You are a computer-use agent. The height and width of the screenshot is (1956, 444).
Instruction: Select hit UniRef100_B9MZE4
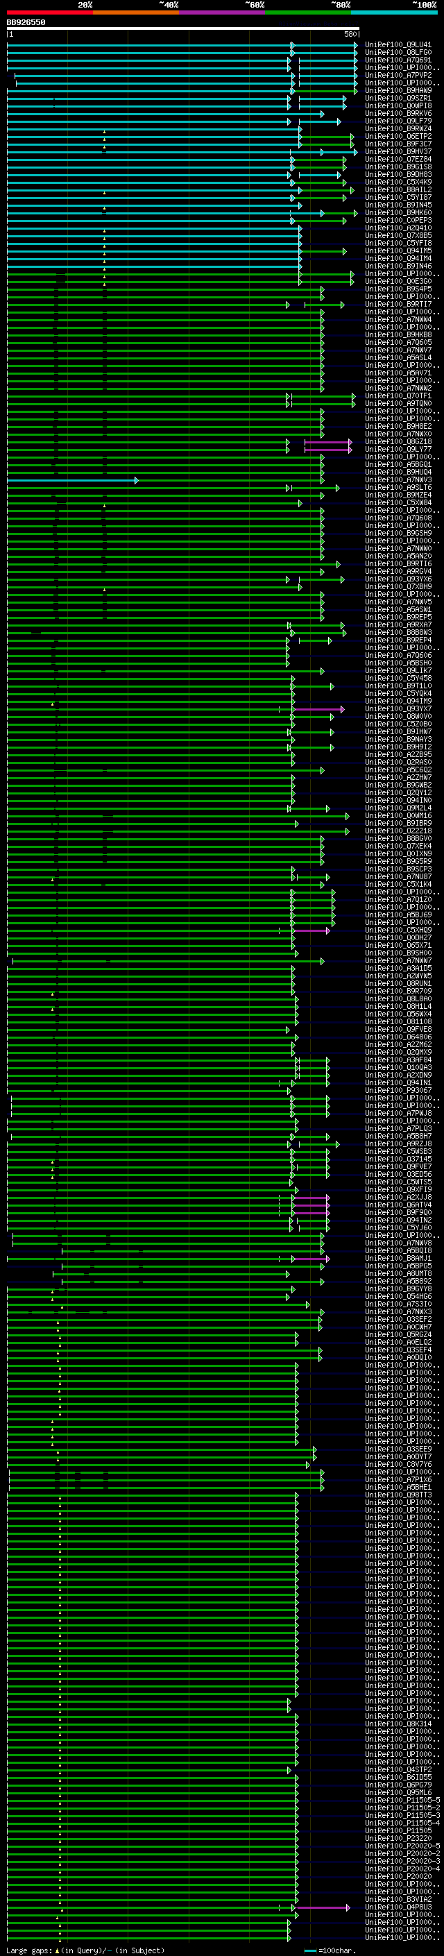click(x=398, y=495)
